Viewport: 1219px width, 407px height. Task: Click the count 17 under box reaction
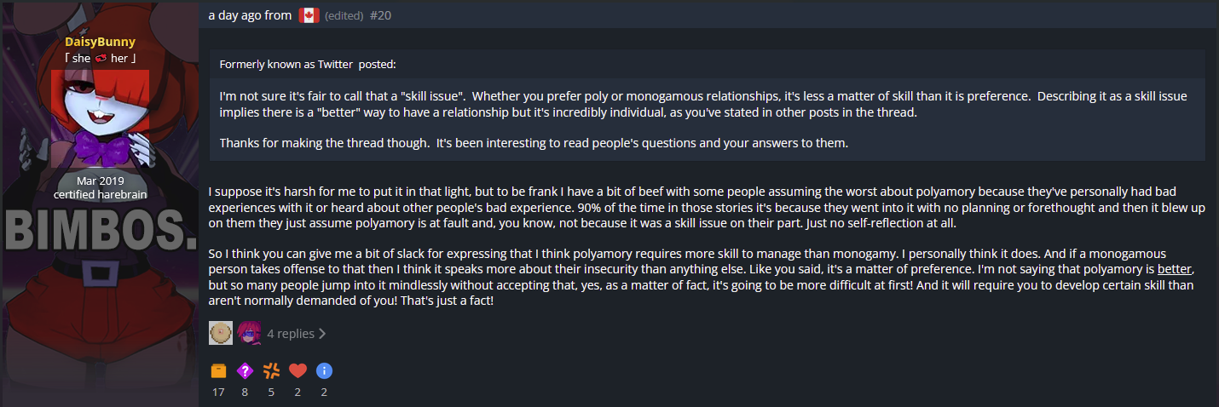[x=218, y=392]
